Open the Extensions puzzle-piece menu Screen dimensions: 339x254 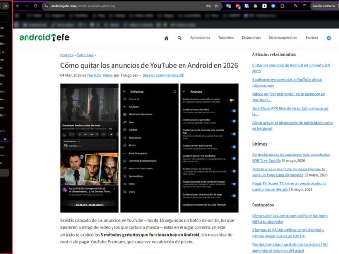(x=282, y=6)
